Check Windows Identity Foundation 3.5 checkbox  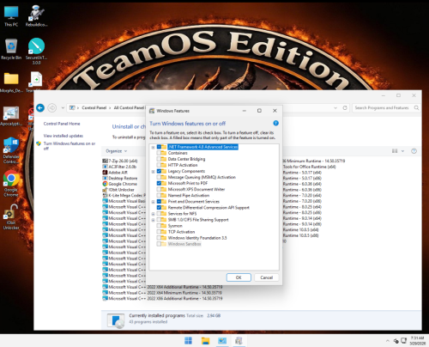(159, 238)
